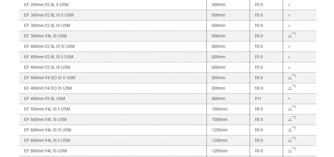The height and width of the screenshot is (157, 334).
Task: Click the triangle symbol for EF 600mm f/4L IS III USM
Action: click(x=290, y=130)
